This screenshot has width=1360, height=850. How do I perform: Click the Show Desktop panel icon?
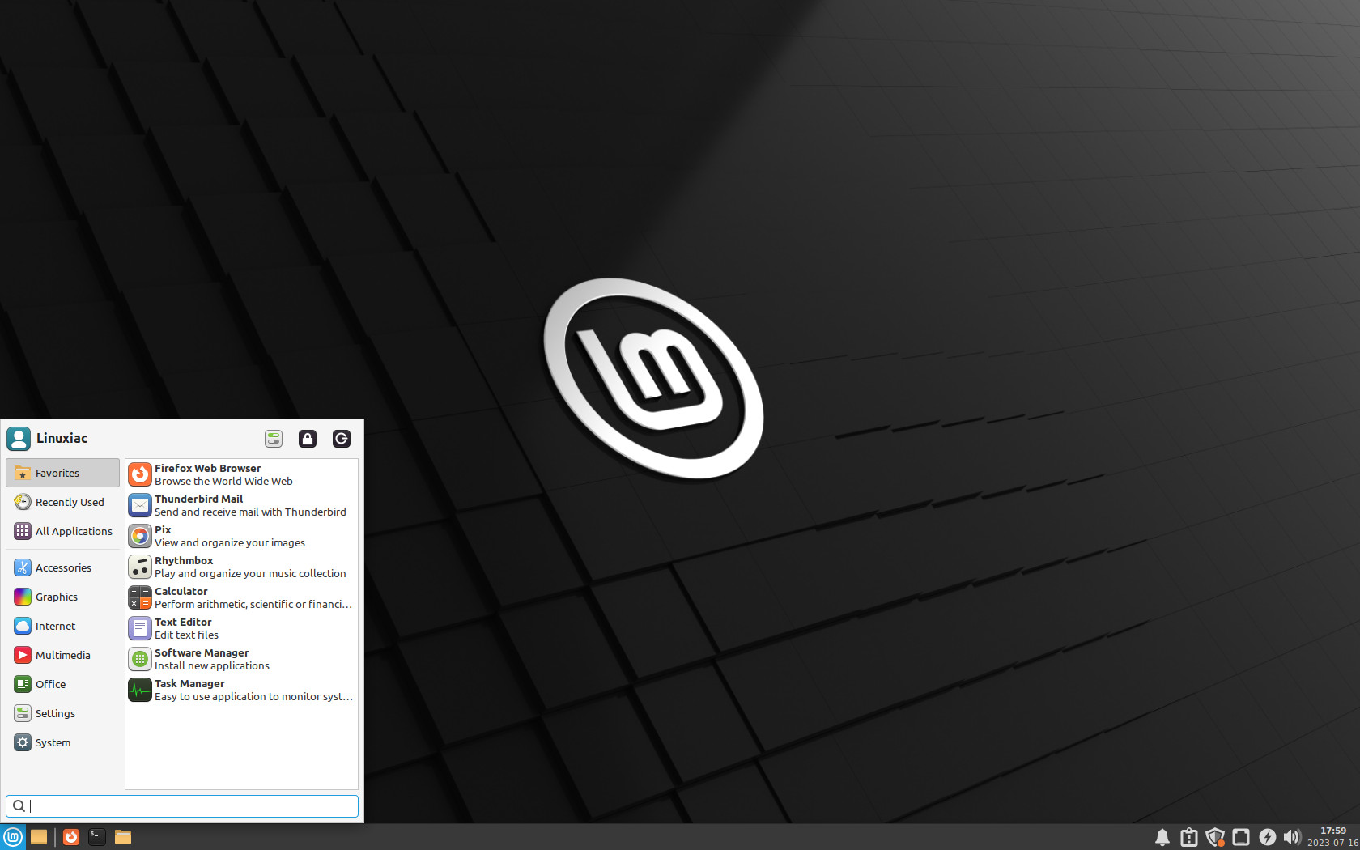click(x=39, y=837)
